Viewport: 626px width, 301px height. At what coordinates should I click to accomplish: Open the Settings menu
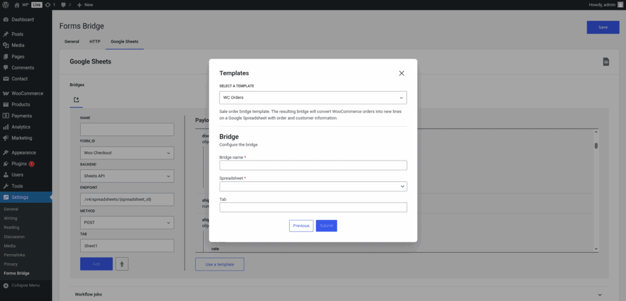pyautogui.click(x=26, y=197)
